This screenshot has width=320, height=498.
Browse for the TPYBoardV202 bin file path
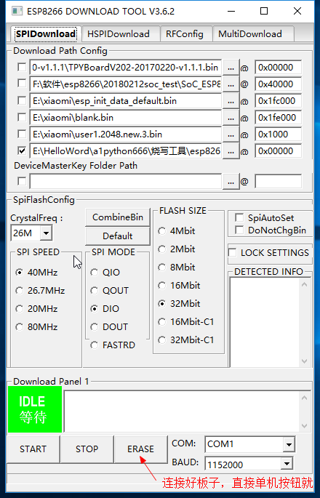231,68
